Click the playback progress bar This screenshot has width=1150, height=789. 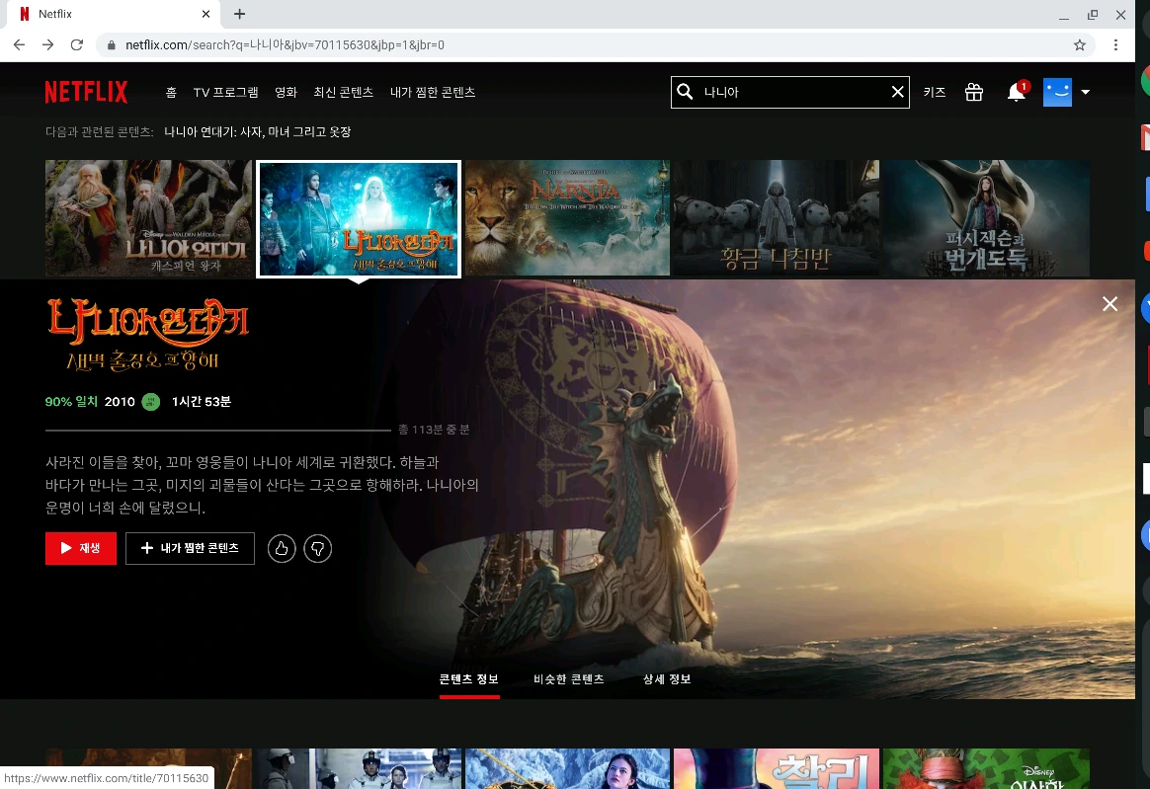pos(217,430)
